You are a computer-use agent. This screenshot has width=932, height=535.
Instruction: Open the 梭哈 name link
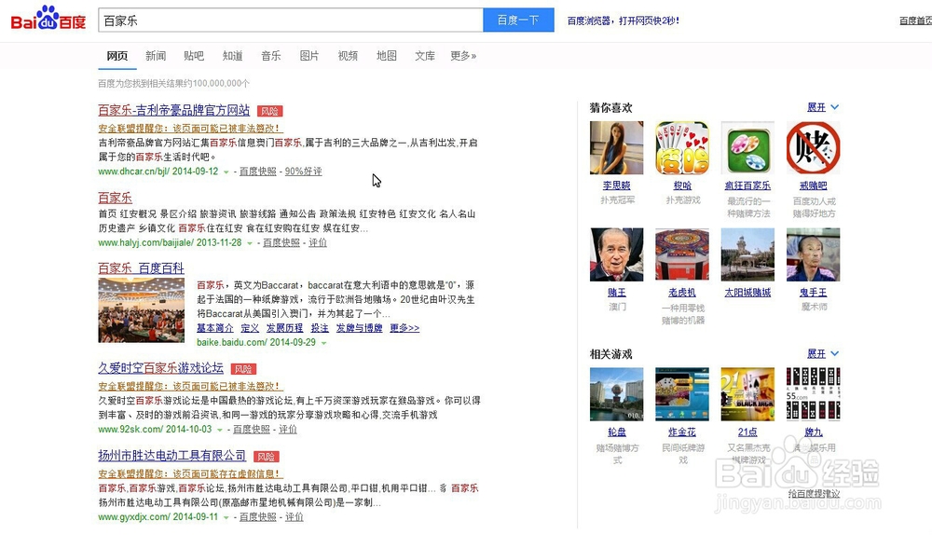pyautogui.click(x=682, y=186)
